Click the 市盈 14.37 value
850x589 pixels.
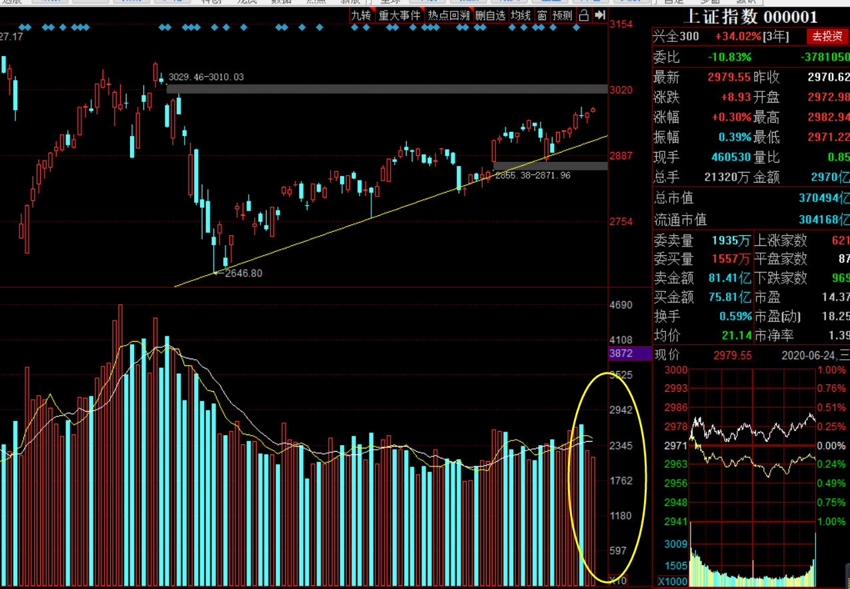coord(837,297)
